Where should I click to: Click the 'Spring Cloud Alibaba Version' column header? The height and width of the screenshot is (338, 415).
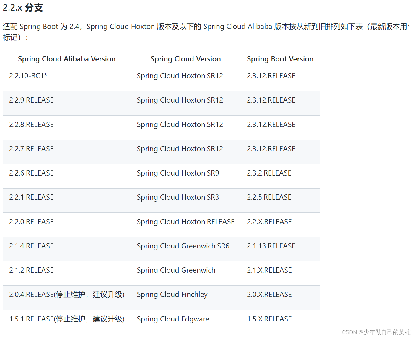(x=67, y=59)
